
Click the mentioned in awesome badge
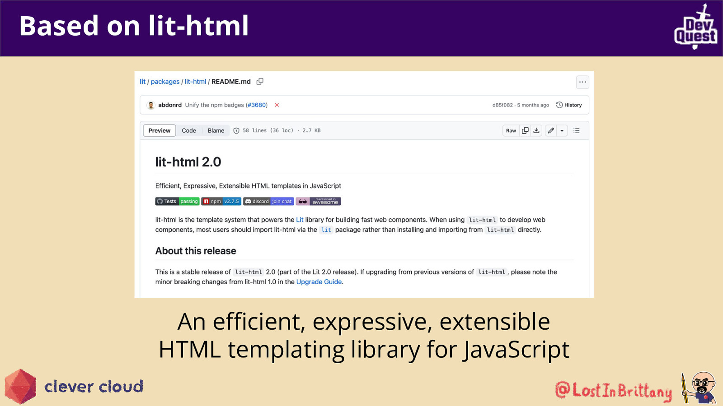point(318,202)
